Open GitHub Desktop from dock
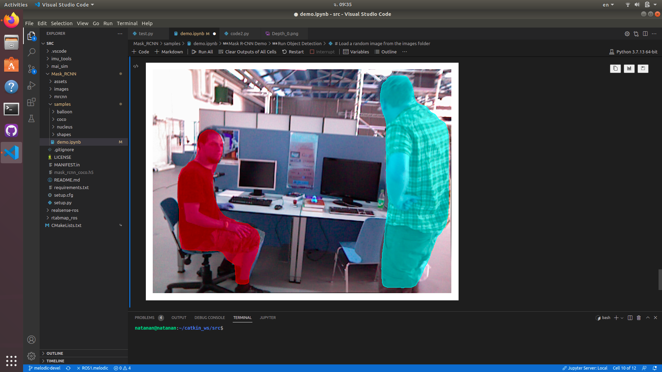The width and height of the screenshot is (662, 372). [11, 131]
